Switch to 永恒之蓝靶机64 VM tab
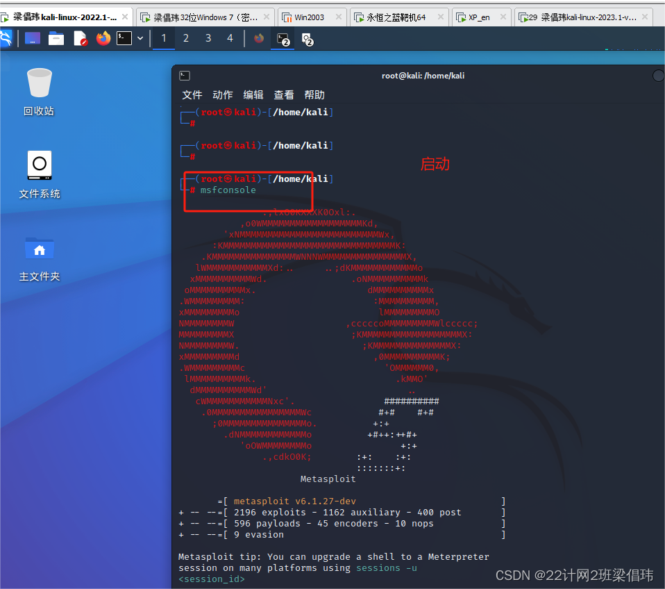This screenshot has height=589, width=665. [x=400, y=17]
